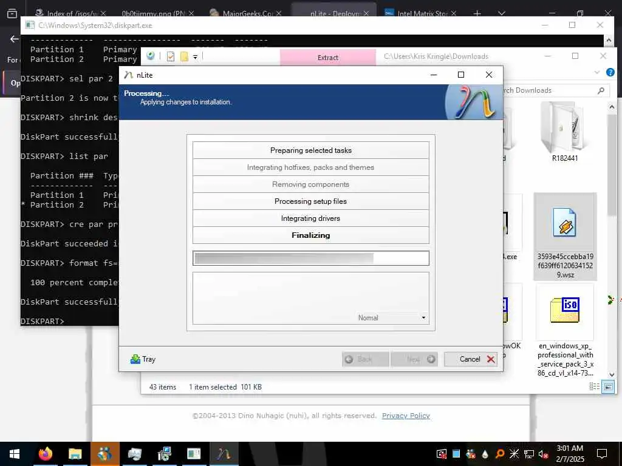
Task: Click the diskpart scrollbar up arrow
Action: point(609,39)
